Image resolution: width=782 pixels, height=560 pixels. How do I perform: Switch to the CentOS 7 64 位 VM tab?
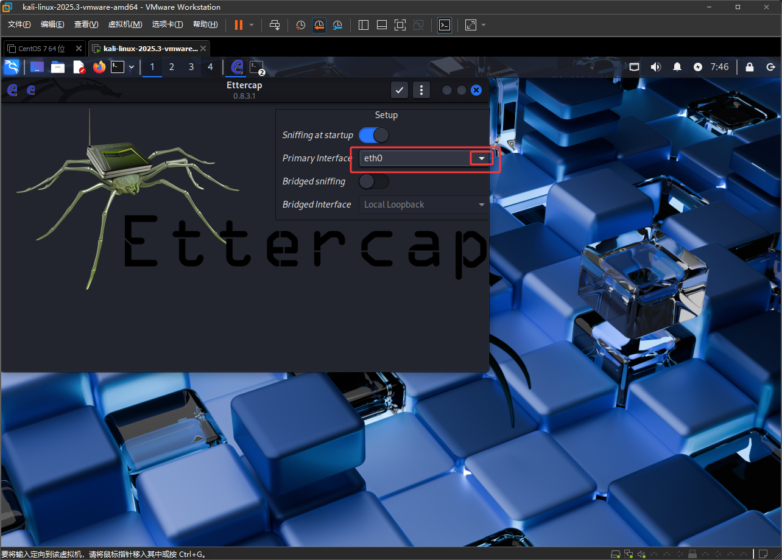tap(44, 49)
